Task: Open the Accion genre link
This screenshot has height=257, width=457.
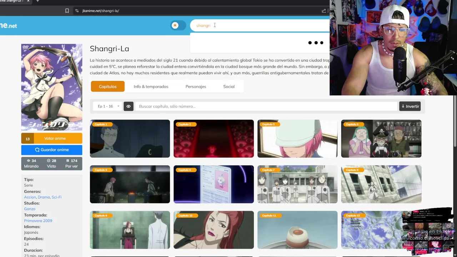Action: [x=30, y=197]
